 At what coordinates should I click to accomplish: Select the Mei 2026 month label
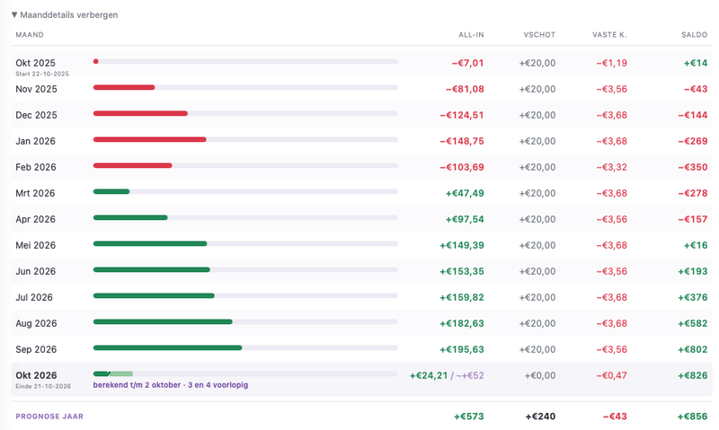(x=36, y=245)
